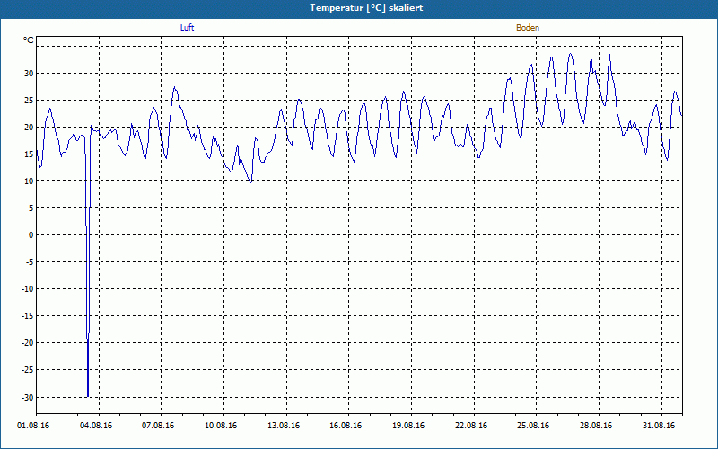Click the 30 tick label on the y-axis
The width and height of the screenshot is (718, 449).
(29, 74)
